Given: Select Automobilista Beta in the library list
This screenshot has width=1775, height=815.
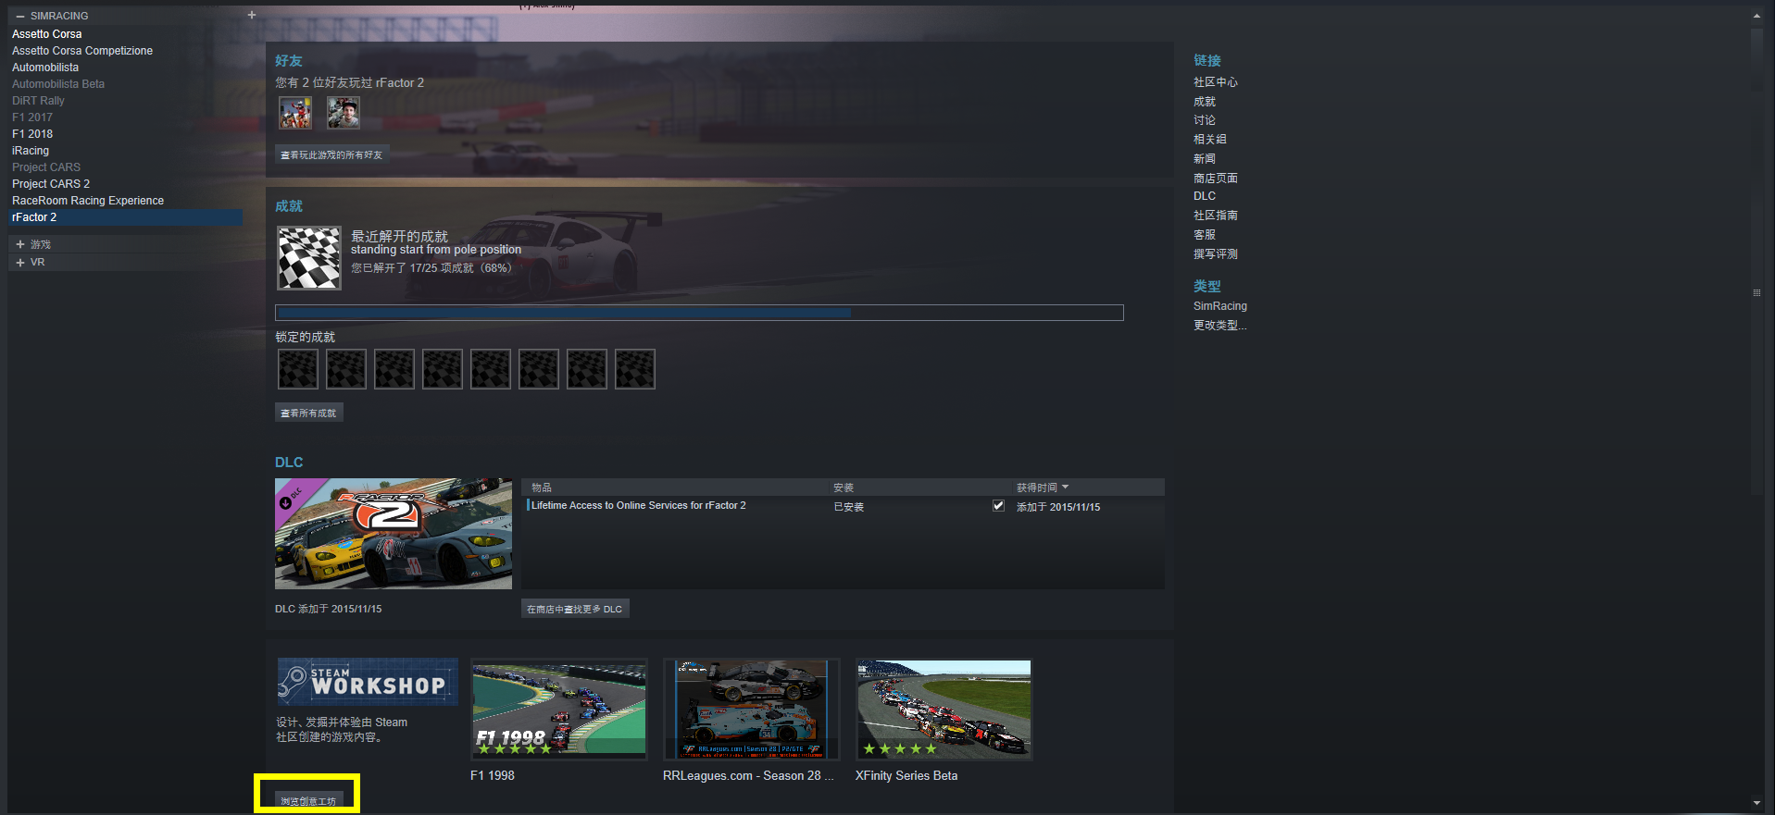Looking at the screenshot, I should coord(58,84).
